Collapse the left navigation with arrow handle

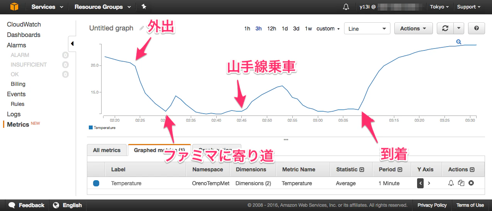coord(72,44)
